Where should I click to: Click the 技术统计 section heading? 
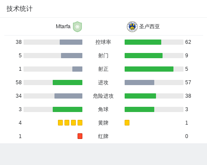click(20, 9)
